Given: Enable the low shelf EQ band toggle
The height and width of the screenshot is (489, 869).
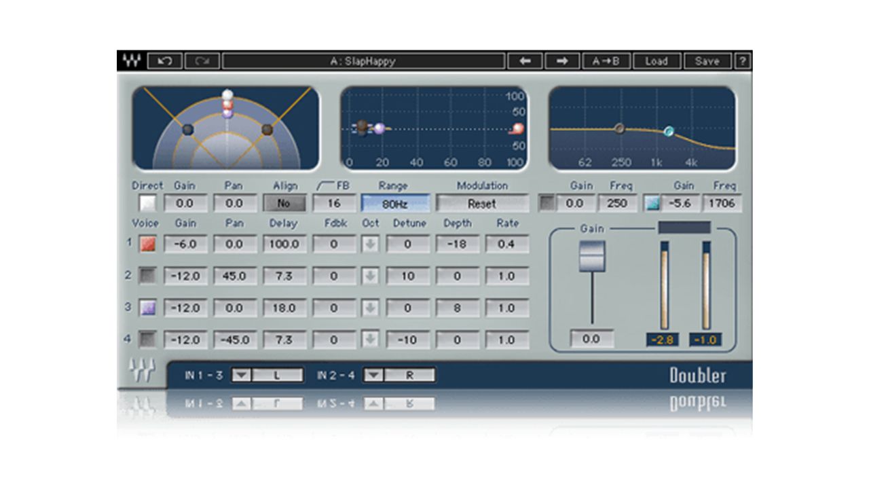Looking at the screenshot, I should click(547, 203).
